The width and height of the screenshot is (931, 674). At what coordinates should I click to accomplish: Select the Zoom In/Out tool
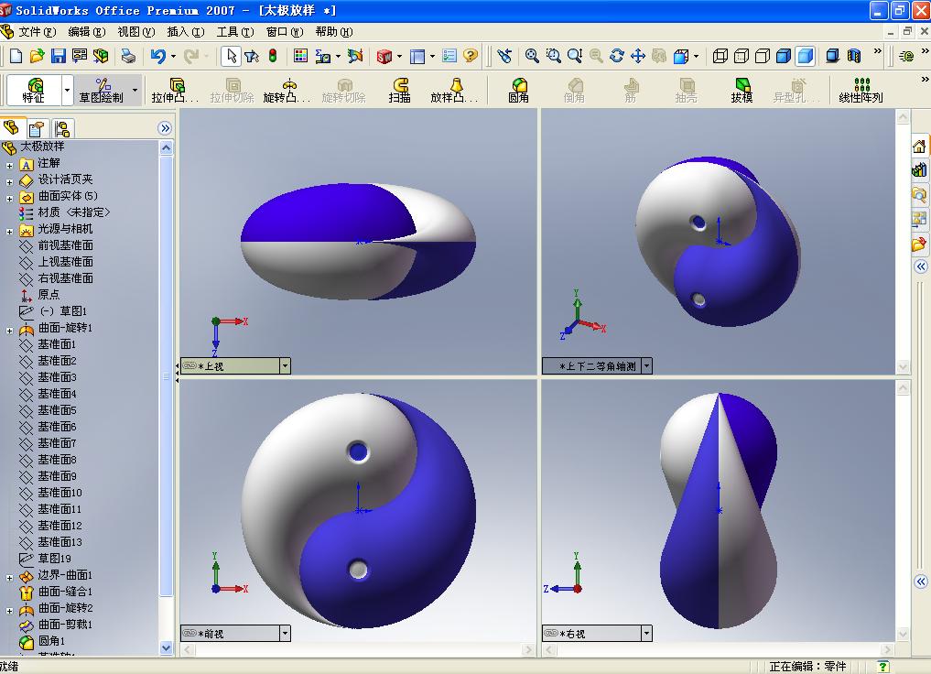point(575,56)
